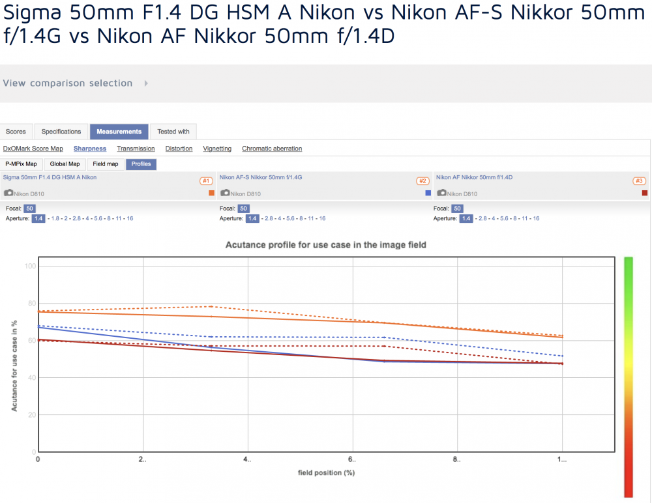The height and width of the screenshot is (503, 652).
Task: Select focal length 50 for the AF-S Nikkor f/1.4G
Action: (244, 208)
